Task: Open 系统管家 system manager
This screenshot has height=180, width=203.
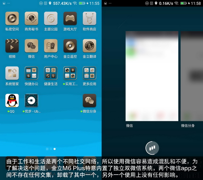Action: [x=12, y=73]
